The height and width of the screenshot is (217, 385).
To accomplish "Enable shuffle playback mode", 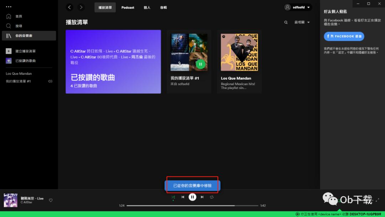I will 173,197.
